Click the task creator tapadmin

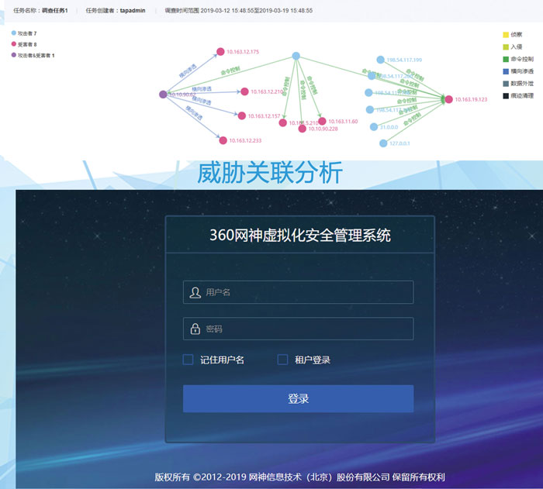133,10
